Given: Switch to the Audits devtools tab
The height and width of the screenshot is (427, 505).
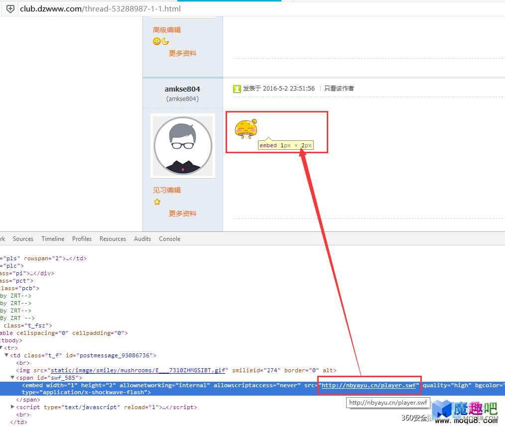Looking at the screenshot, I should click(x=142, y=239).
